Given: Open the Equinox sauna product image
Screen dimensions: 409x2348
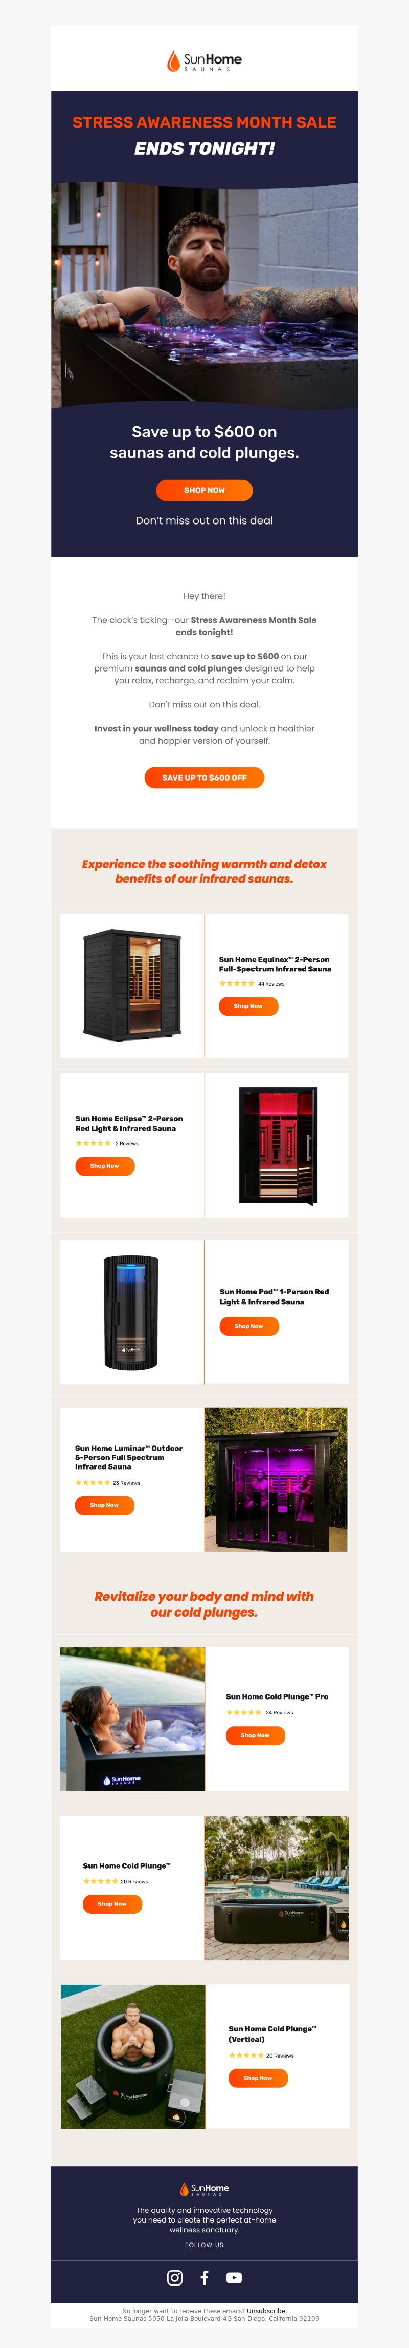Looking at the screenshot, I should pos(132,986).
